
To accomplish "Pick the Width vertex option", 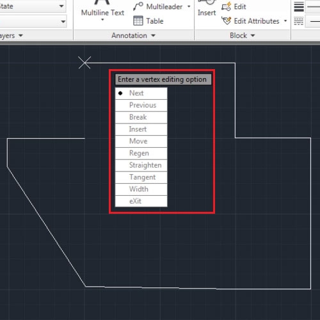I will point(141,189).
